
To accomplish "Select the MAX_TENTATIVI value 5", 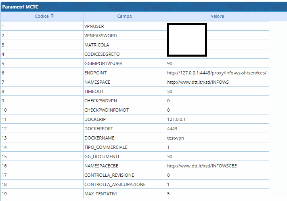I will [168, 194].
